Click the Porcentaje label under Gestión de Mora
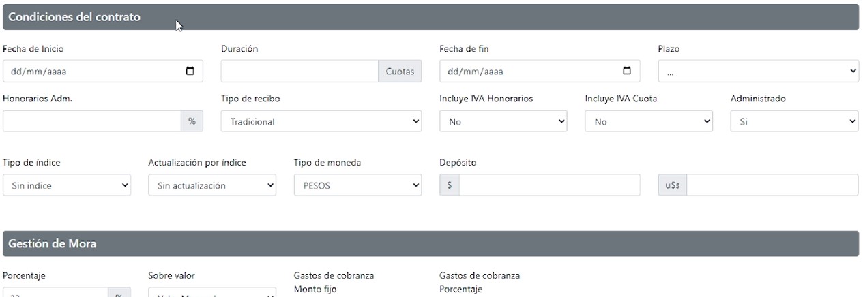 [24, 276]
